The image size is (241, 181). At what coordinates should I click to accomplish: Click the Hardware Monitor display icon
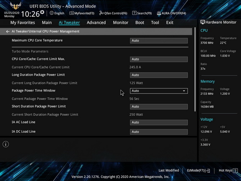pyautogui.click(x=203, y=22)
